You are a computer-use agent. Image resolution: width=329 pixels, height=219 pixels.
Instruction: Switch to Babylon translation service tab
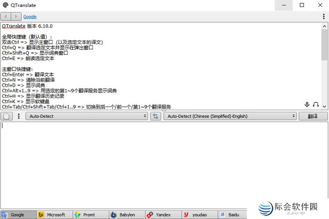127,215
